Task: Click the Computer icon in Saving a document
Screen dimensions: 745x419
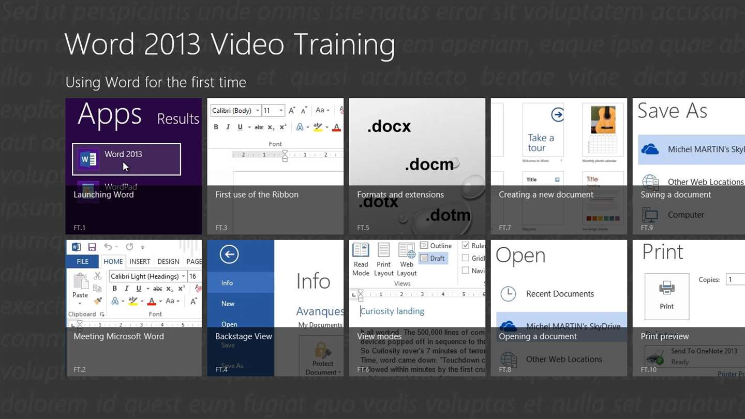Action: [x=650, y=215]
